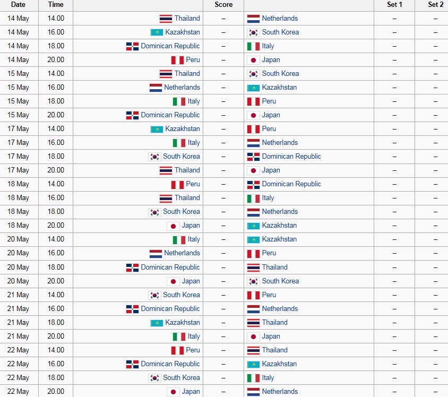Click Italy flag in 15 May 18.00 row

coord(179,101)
